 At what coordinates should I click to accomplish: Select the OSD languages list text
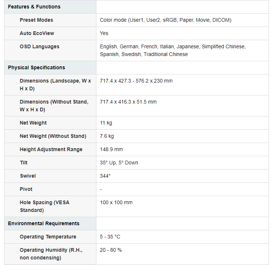(x=173, y=50)
